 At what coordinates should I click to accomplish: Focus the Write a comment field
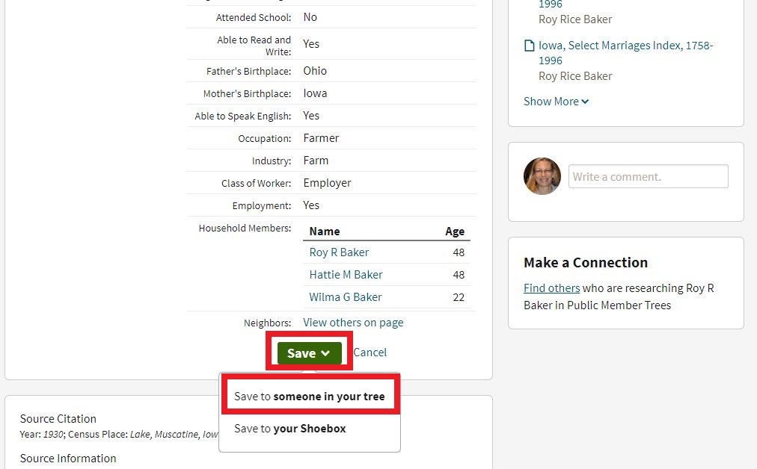[648, 177]
